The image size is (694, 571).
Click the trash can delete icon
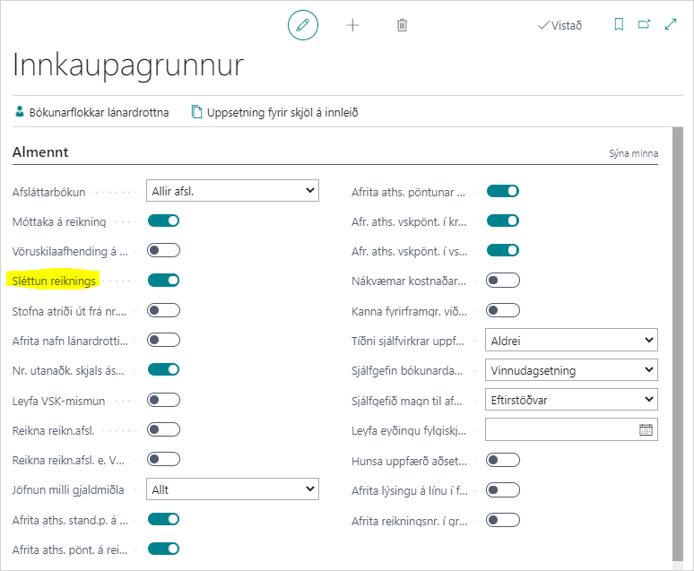point(402,25)
